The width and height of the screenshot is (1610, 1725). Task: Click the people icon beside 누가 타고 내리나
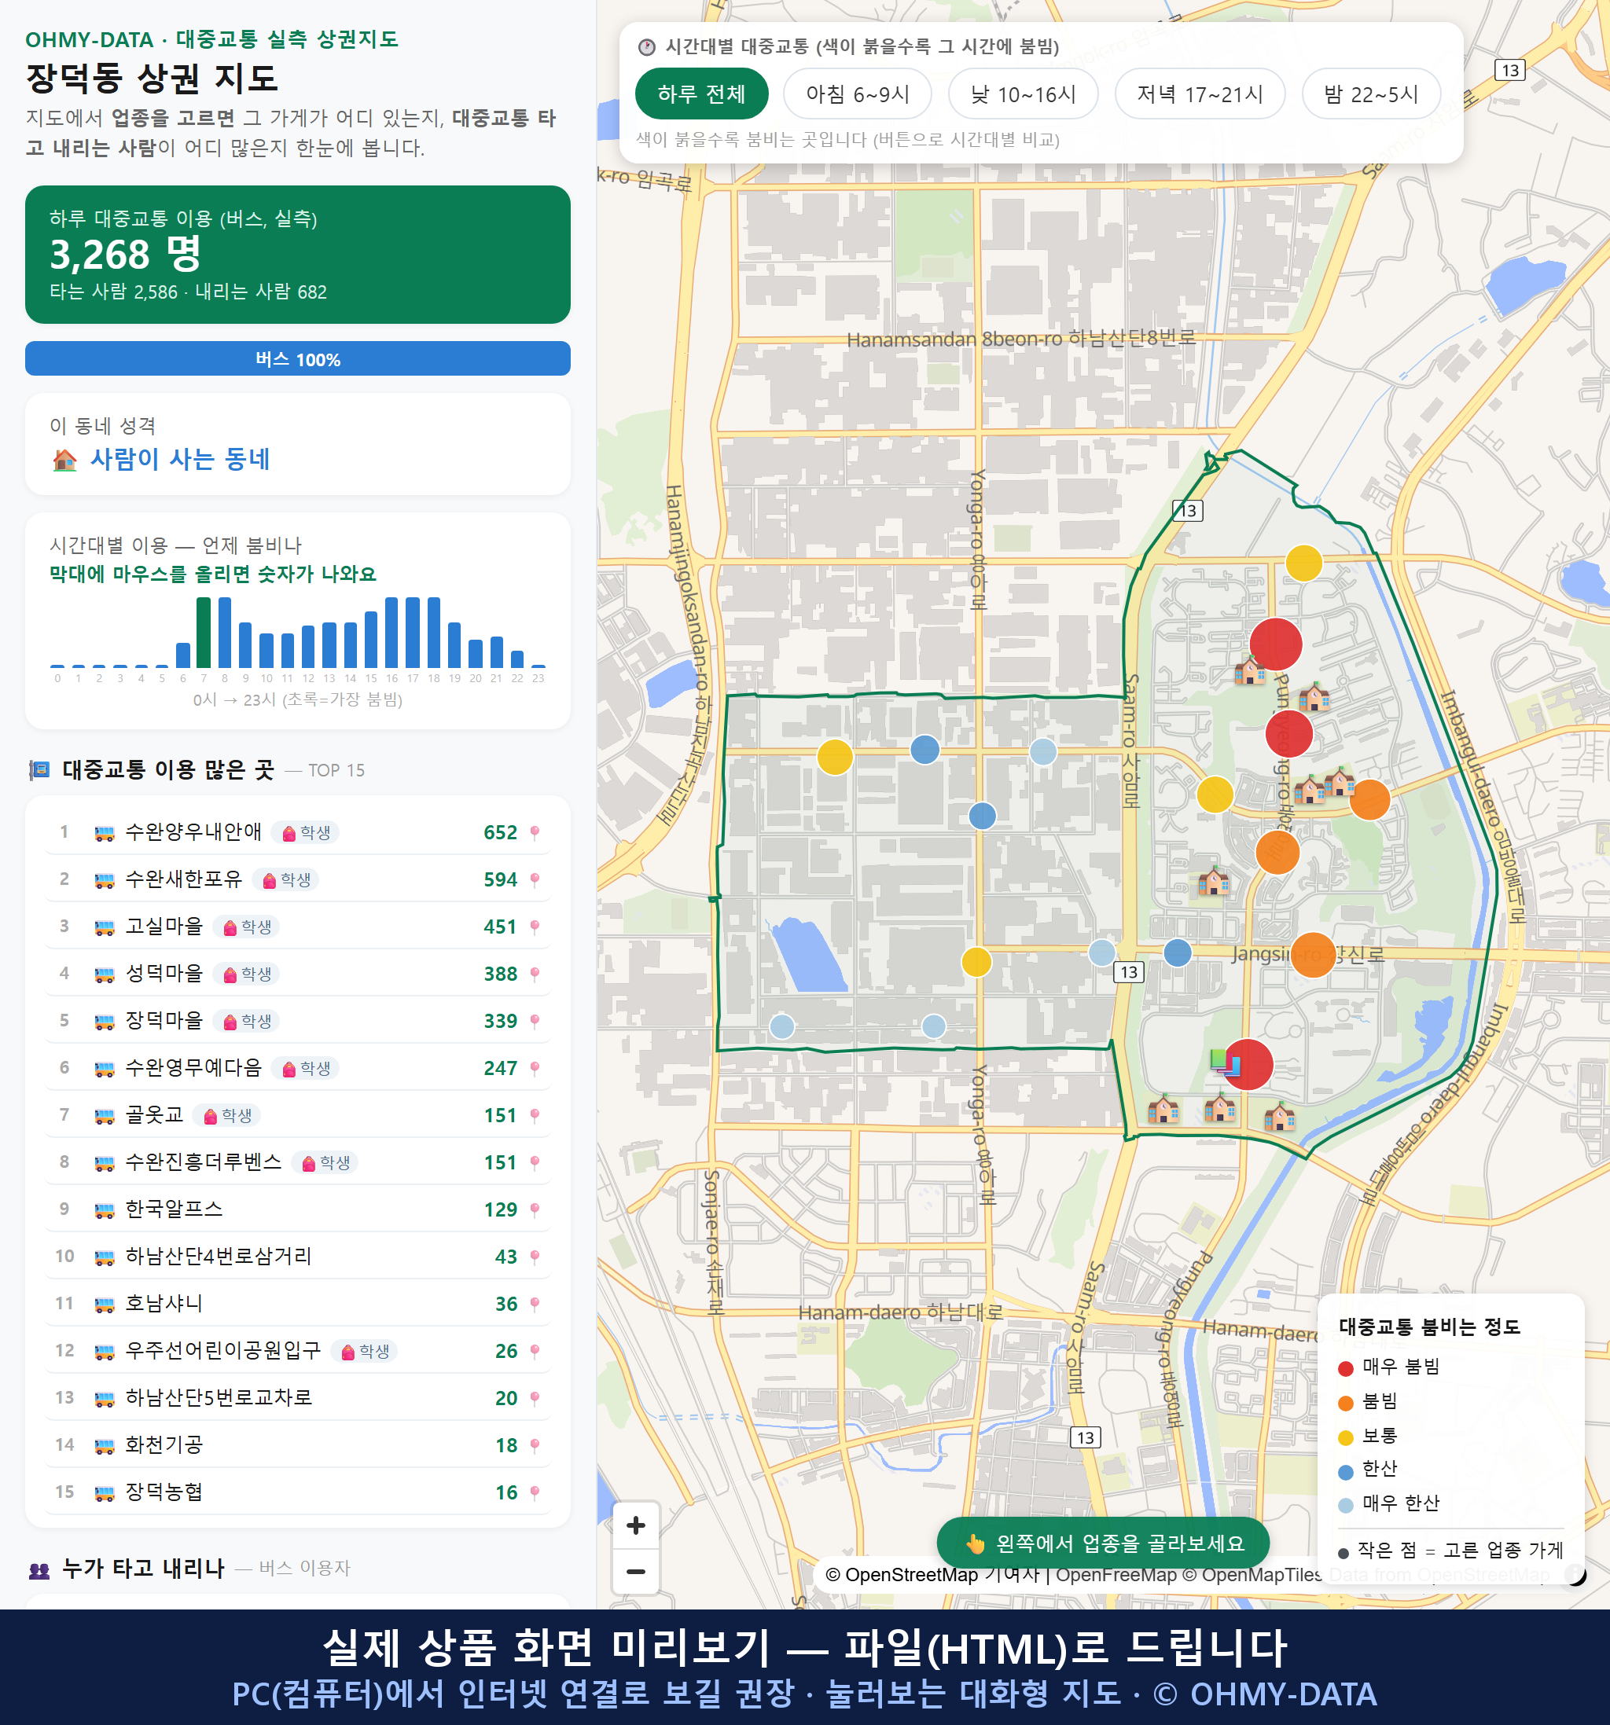[39, 1569]
